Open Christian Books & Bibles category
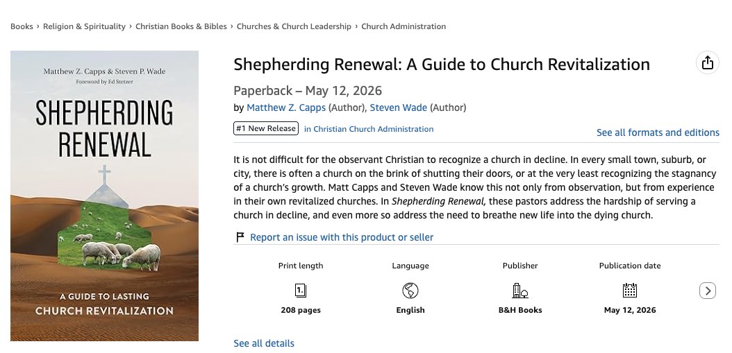 [181, 26]
